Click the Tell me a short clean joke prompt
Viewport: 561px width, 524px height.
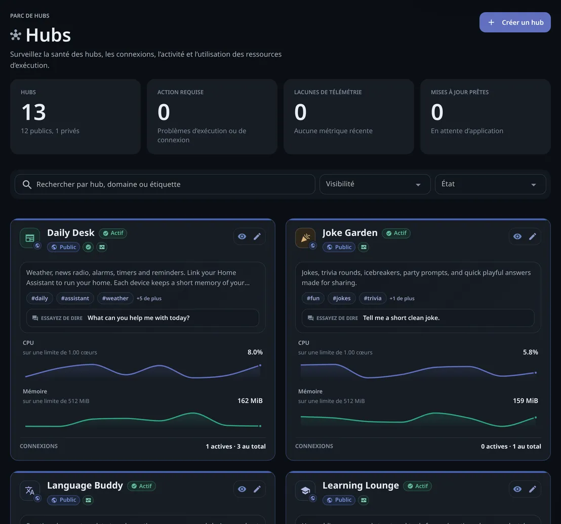418,318
